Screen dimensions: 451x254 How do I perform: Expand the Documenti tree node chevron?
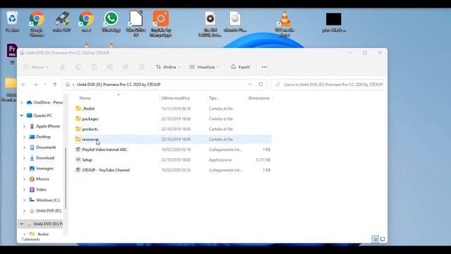coord(24,147)
